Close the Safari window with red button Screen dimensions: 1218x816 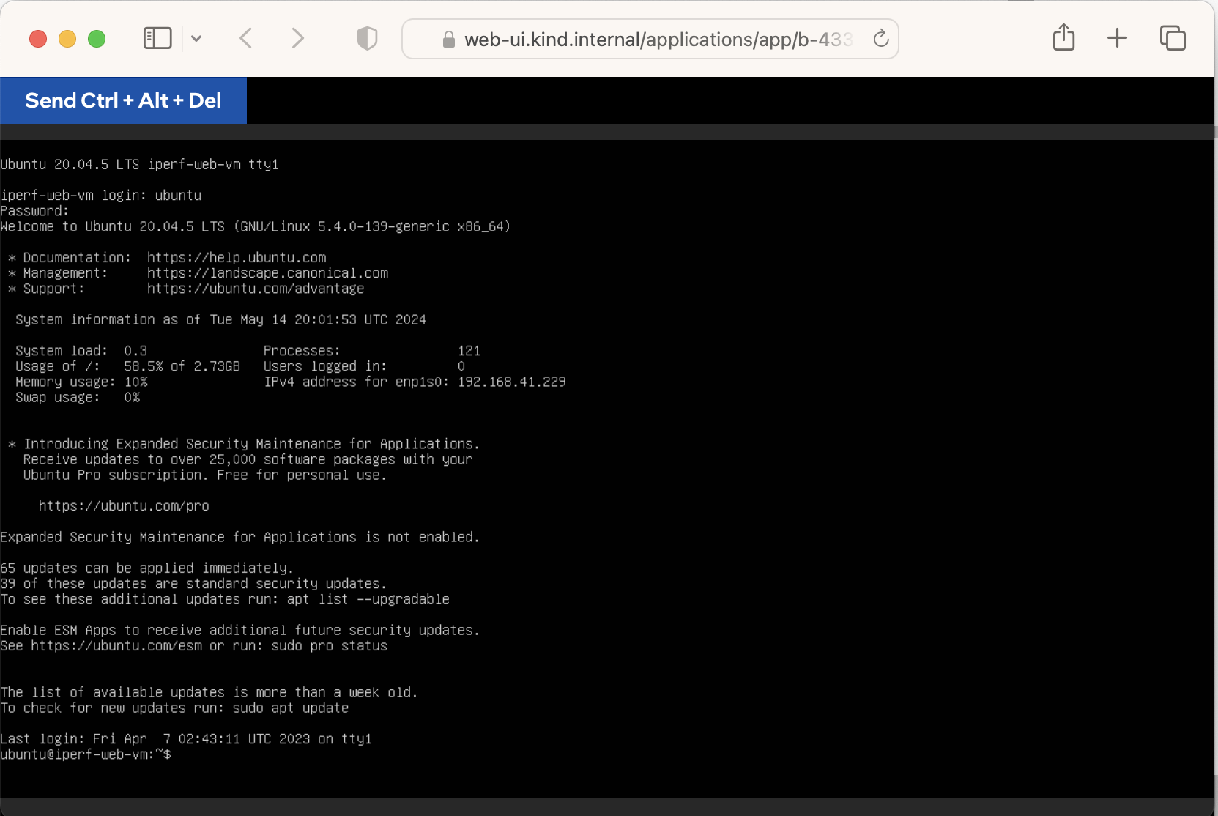38,39
